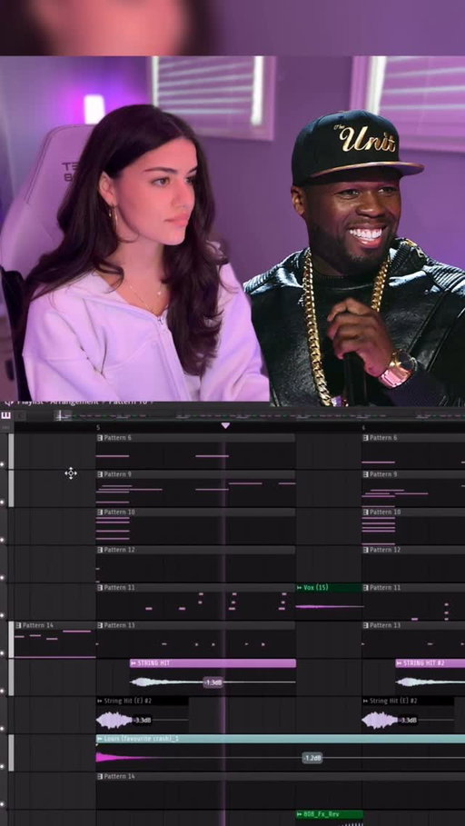465x826 pixels.
Task: Mute the track containing Pattern 9
Action: coord(2,502)
